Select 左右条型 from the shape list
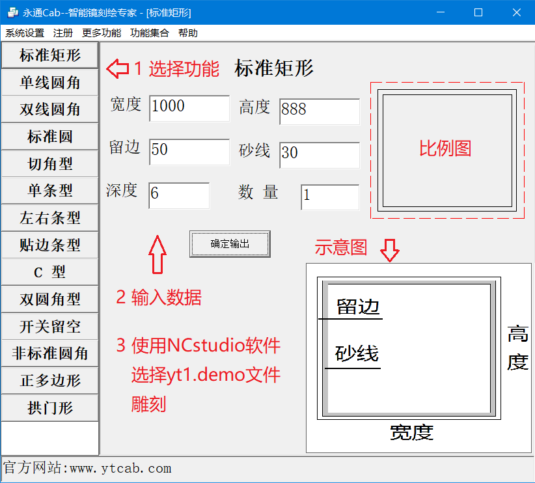Screen dimensions: 535x483 tap(49, 218)
